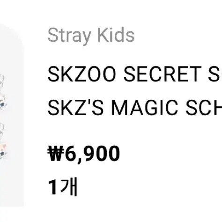Tap the digit 1 in quantity
This screenshot has width=222, height=222.
52,187
